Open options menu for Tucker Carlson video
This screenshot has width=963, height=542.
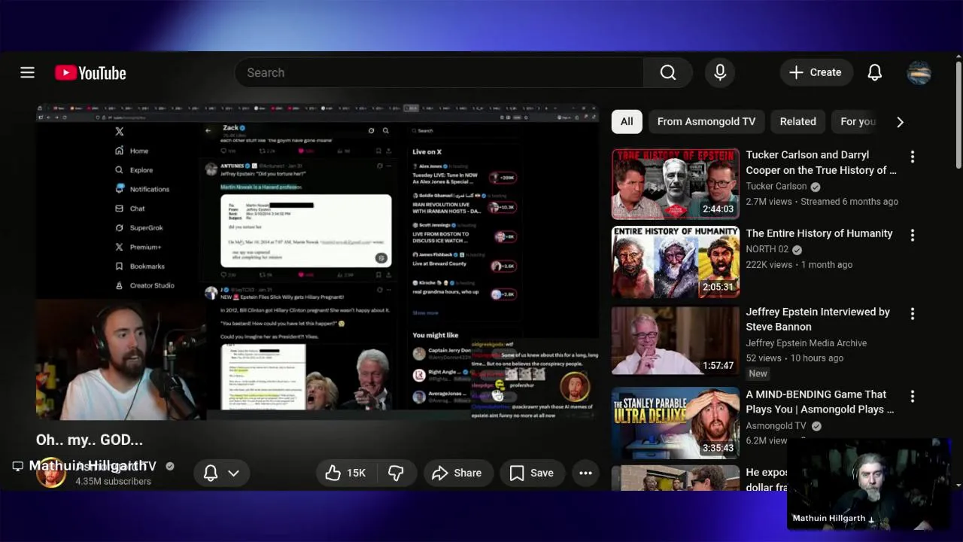pyautogui.click(x=912, y=157)
